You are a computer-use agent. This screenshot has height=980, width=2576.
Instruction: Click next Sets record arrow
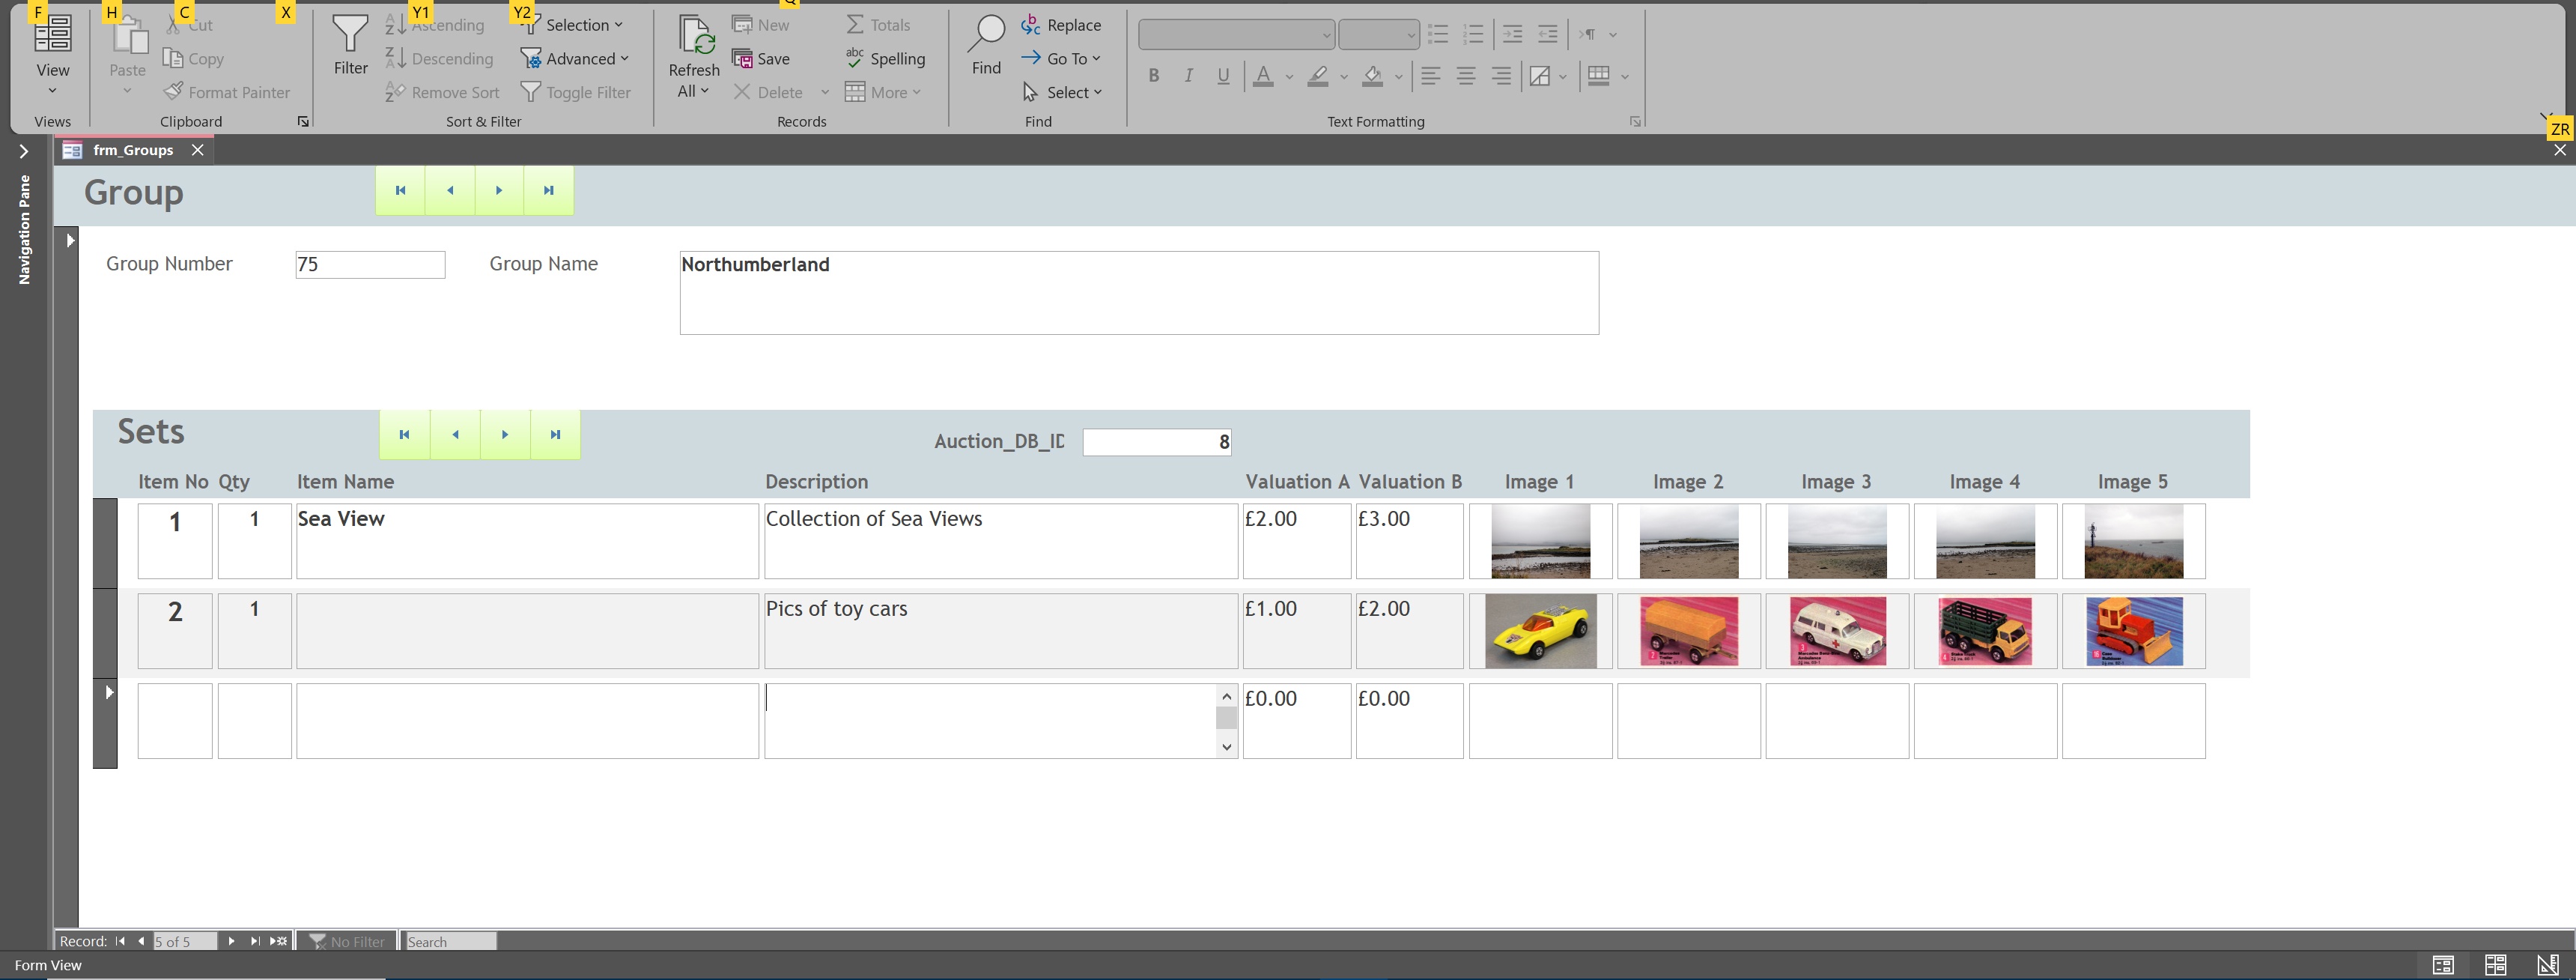pyautogui.click(x=505, y=435)
